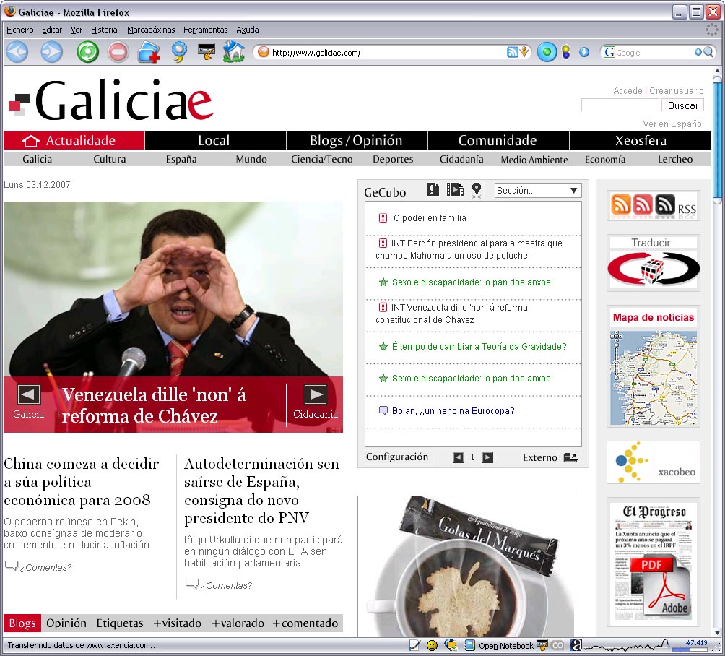
Task: Open the Sección dropdown in GeCubo
Action: point(538,191)
